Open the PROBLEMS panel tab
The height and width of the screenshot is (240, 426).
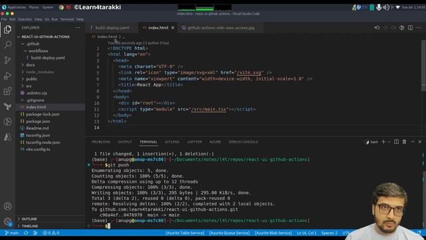(x=101, y=142)
